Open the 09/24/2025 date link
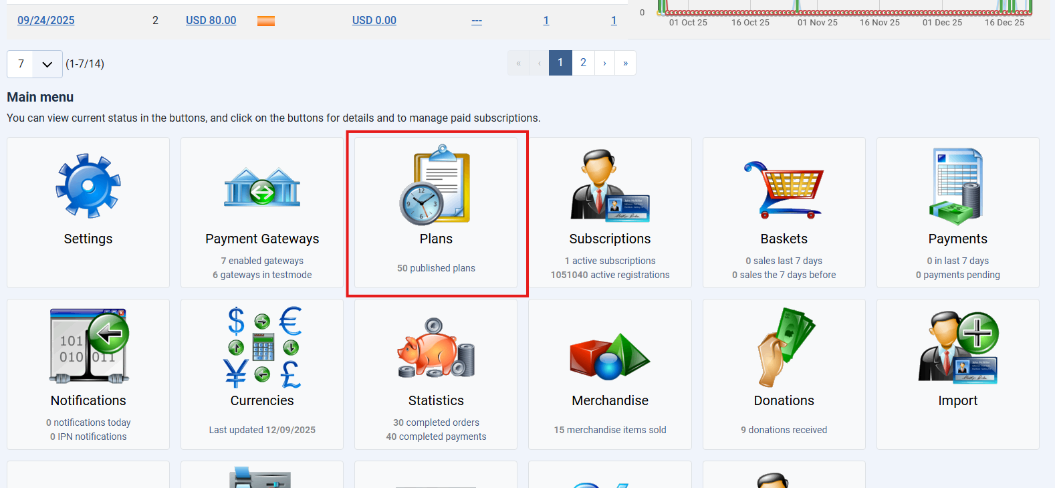 tap(46, 20)
